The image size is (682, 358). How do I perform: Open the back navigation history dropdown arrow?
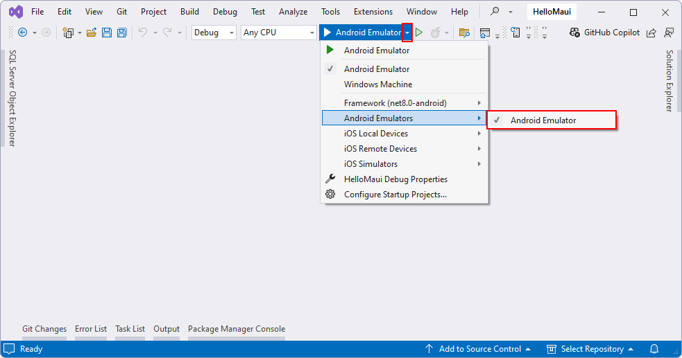[35, 33]
